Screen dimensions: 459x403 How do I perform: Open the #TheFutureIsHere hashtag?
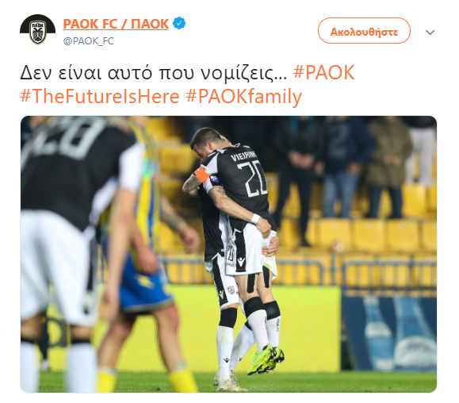[100, 96]
